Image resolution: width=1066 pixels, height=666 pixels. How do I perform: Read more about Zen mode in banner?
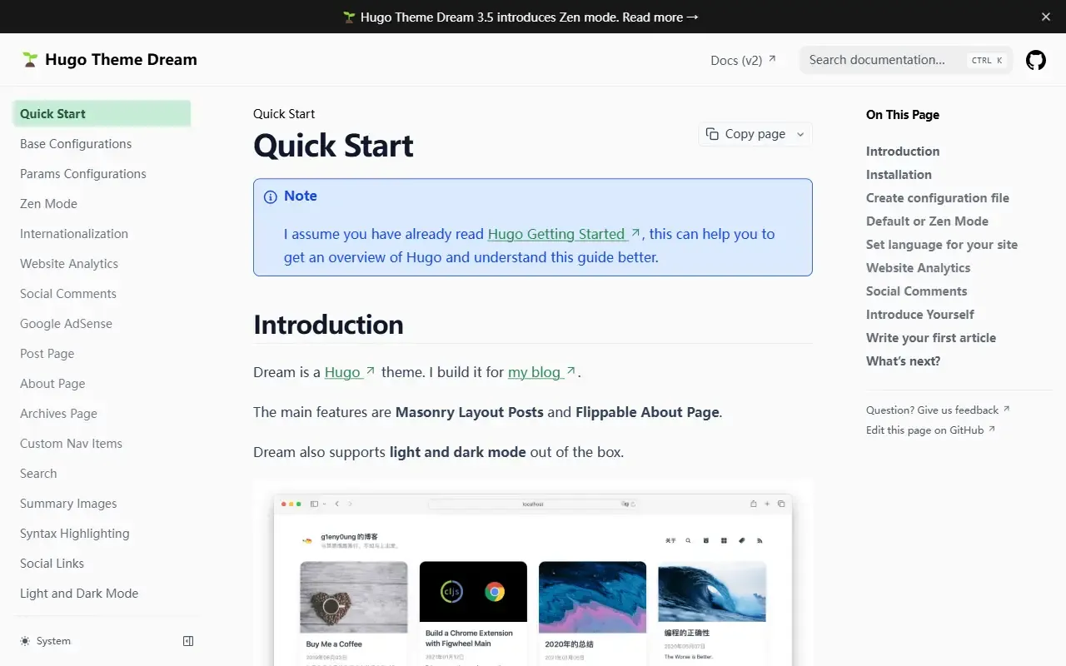[x=660, y=17]
